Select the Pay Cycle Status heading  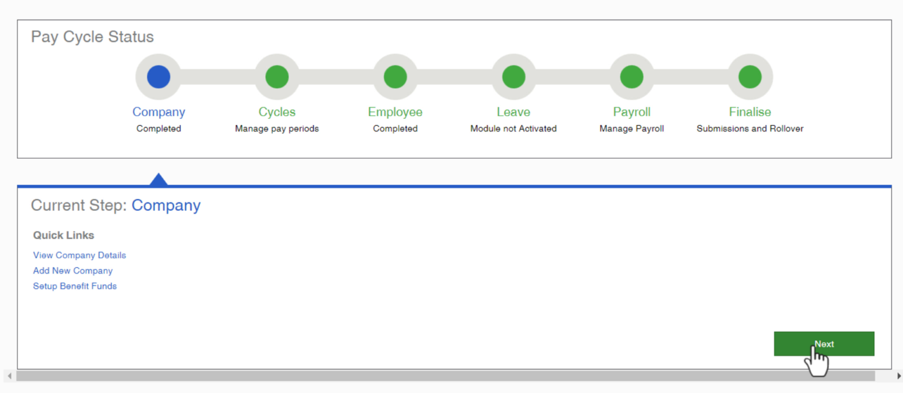pyautogui.click(x=92, y=36)
